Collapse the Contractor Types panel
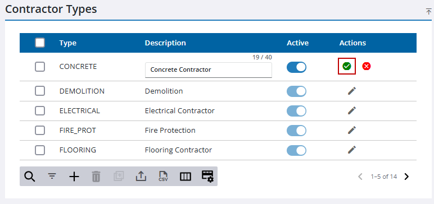 (429, 12)
